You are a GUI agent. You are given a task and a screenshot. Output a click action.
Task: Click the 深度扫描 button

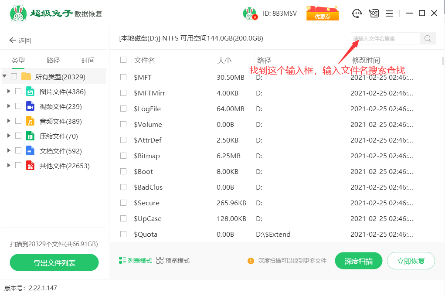point(358,261)
